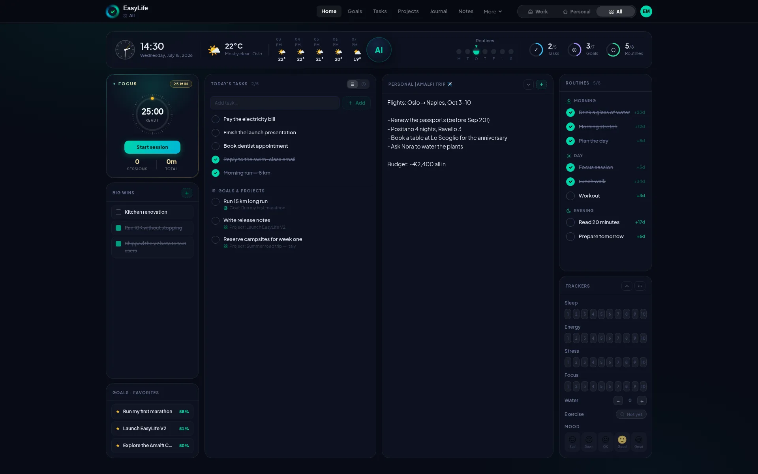Click the weather sun-cloud icon beside 22°C
758x474 pixels.
(x=214, y=50)
